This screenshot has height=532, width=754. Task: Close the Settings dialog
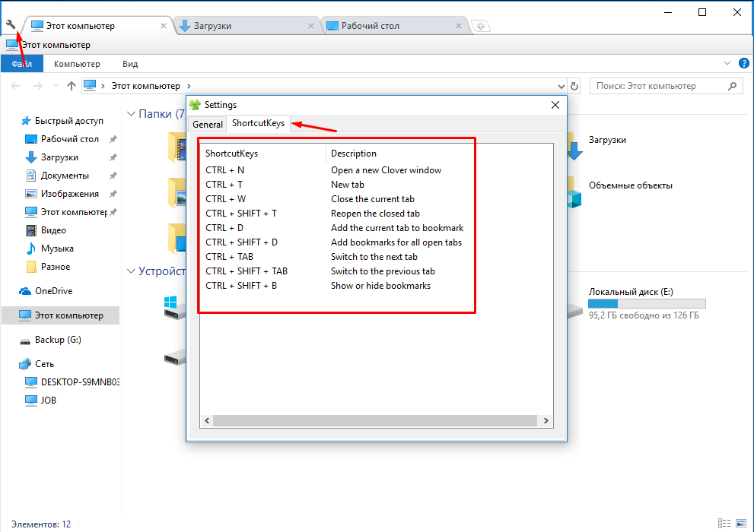(x=555, y=105)
